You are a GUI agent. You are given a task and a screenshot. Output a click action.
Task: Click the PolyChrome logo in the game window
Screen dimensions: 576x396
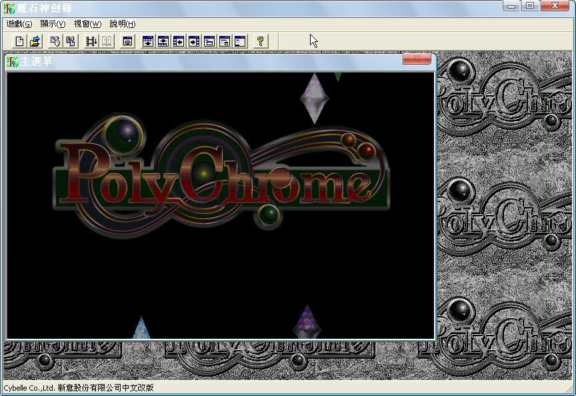point(220,176)
